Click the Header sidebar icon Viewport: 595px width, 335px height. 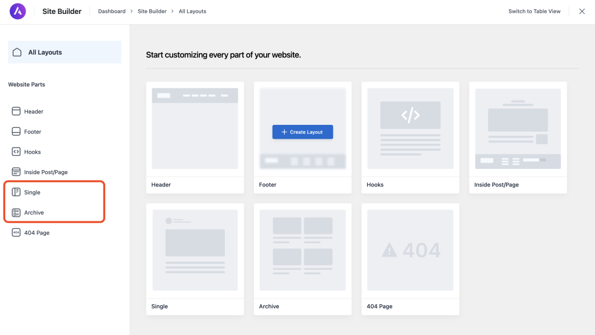tap(16, 111)
